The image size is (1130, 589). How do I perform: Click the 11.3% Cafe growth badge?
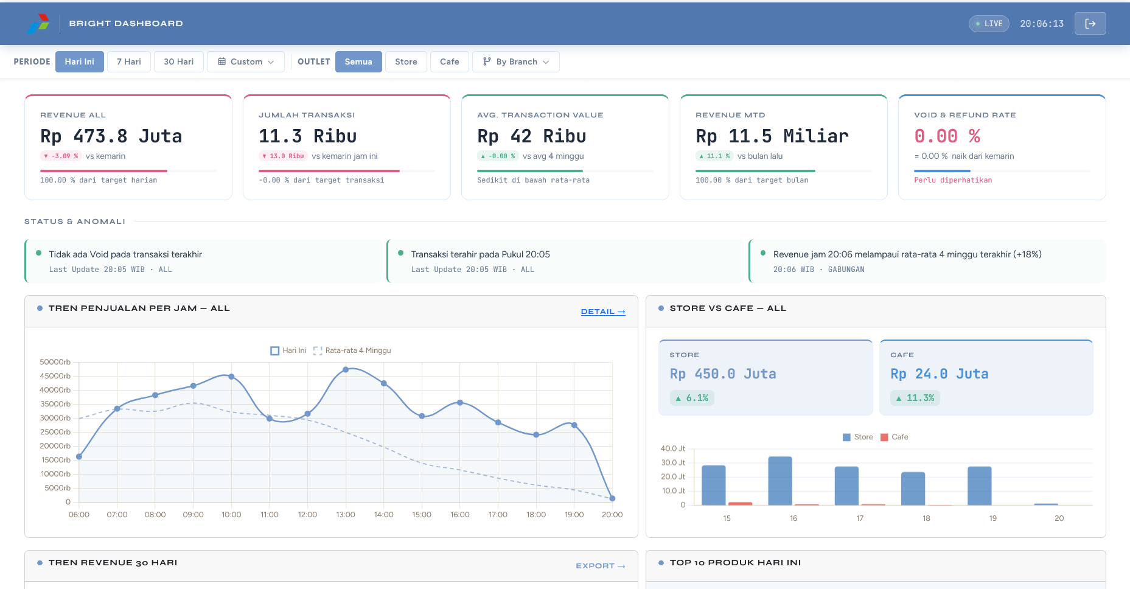tap(915, 398)
